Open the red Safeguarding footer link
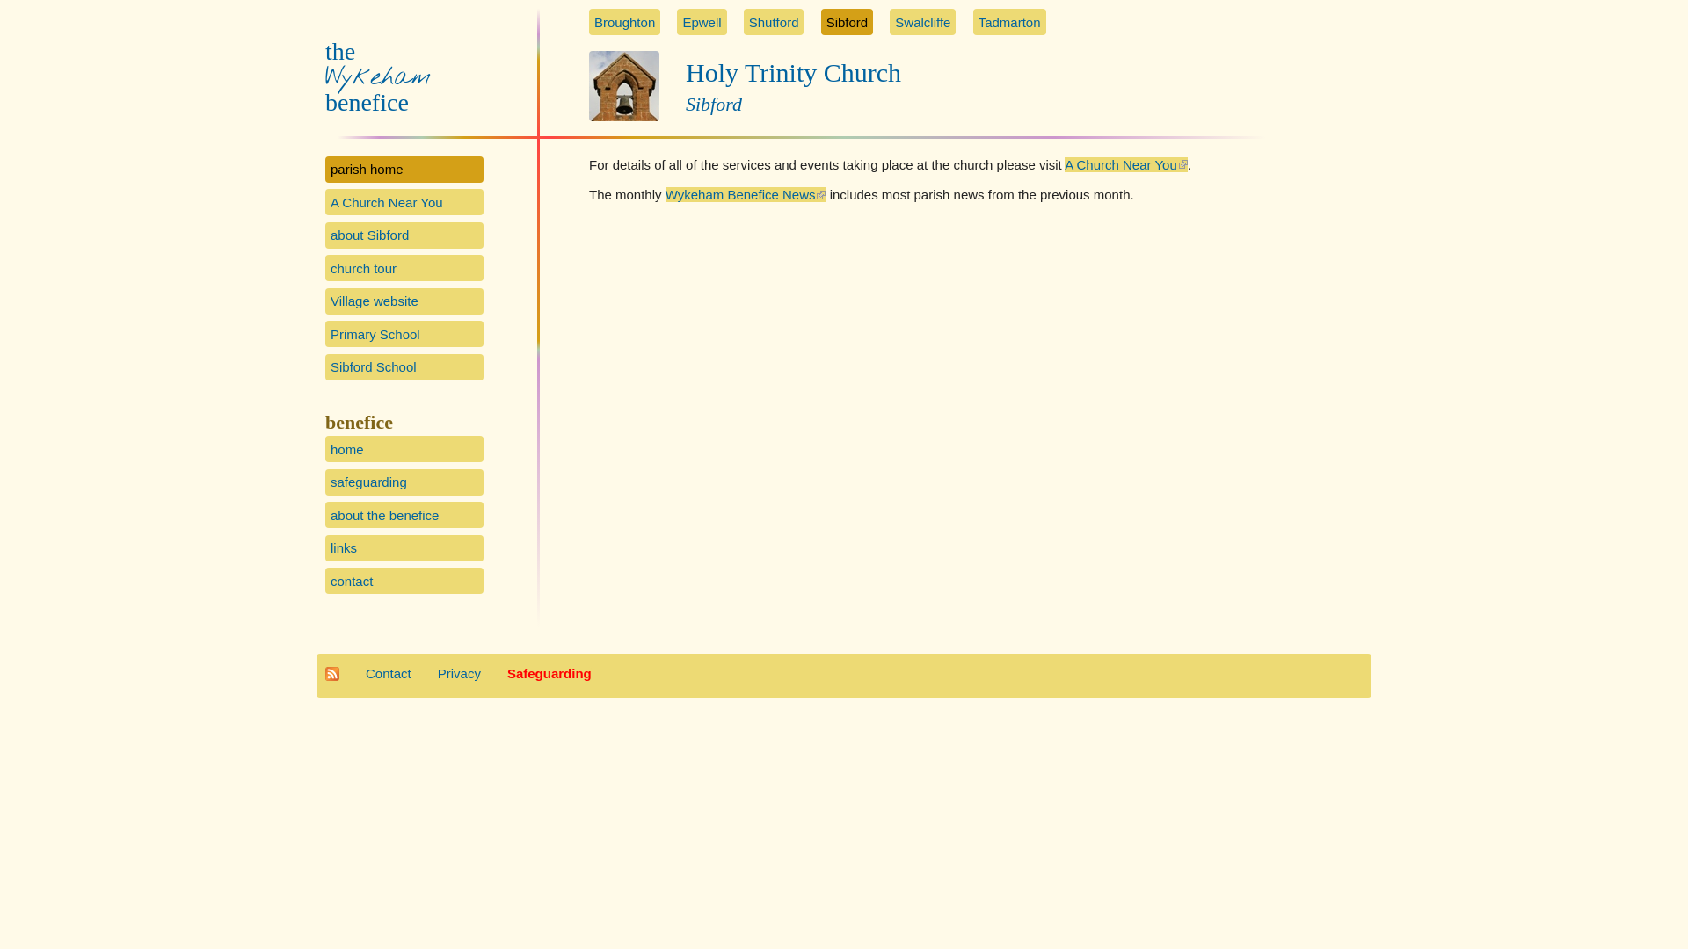Viewport: 1688px width, 949px height. point(549,674)
